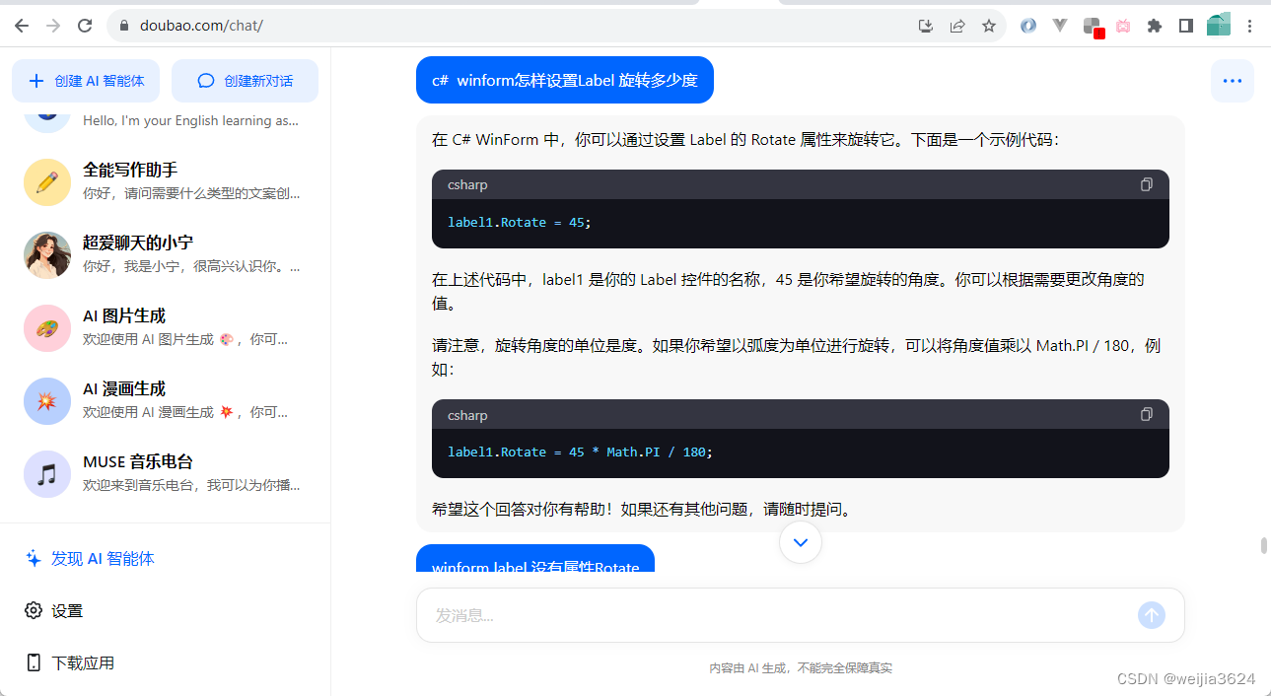
Task: Open 设置 settings
Action: [x=53, y=610]
